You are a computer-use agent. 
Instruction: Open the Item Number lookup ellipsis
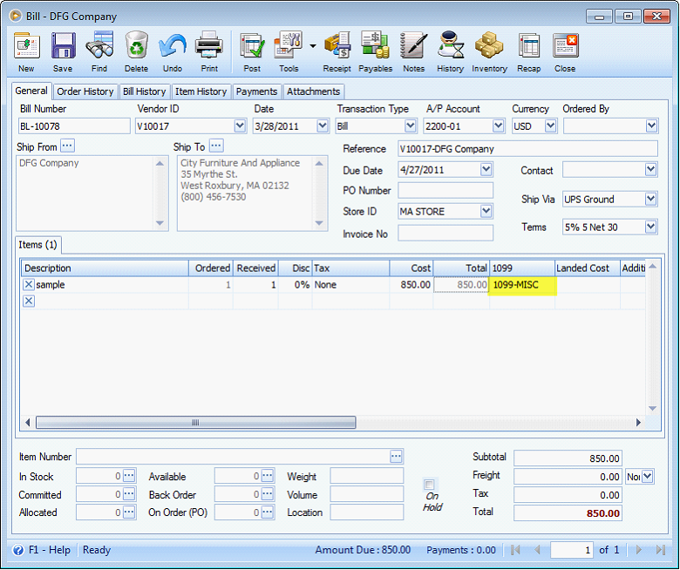tap(396, 457)
